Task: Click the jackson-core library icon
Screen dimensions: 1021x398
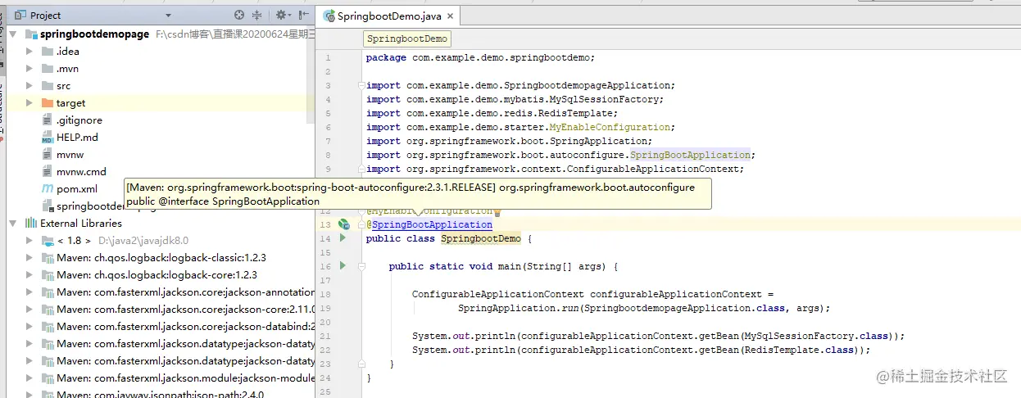Action: pyautogui.click(x=47, y=309)
